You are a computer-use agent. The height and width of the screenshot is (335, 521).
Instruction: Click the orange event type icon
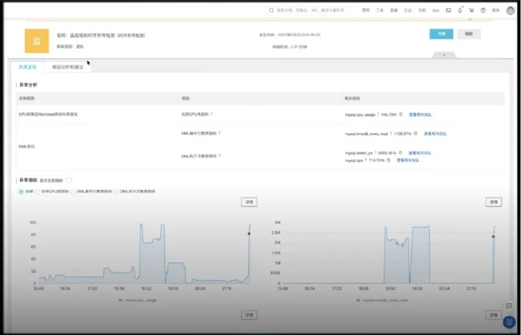[37, 39]
